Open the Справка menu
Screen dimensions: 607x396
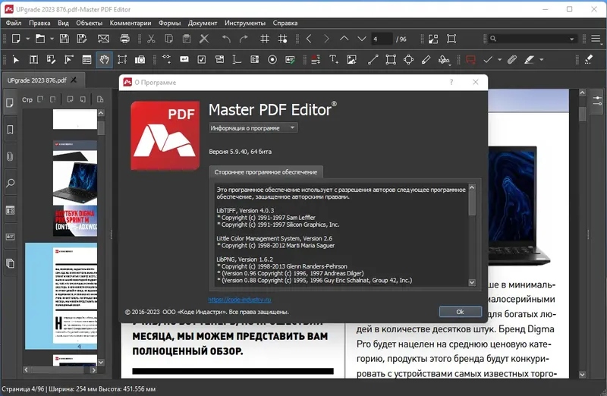(285, 23)
